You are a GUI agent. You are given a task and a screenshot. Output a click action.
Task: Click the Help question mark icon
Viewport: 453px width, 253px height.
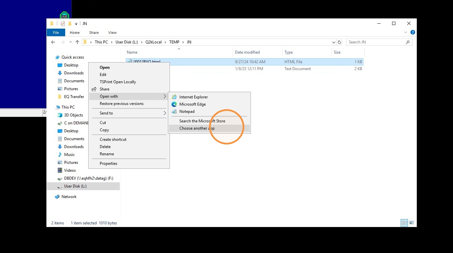pos(413,33)
